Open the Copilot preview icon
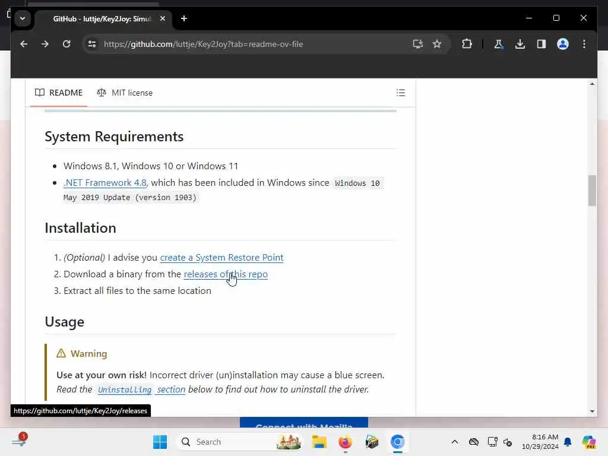The height and width of the screenshot is (456, 608). pyautogui.click(x=589, y=442)
